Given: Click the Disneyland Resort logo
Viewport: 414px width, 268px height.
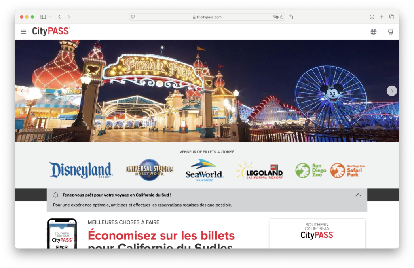Looking at the screenshot, I should [81, 170].
